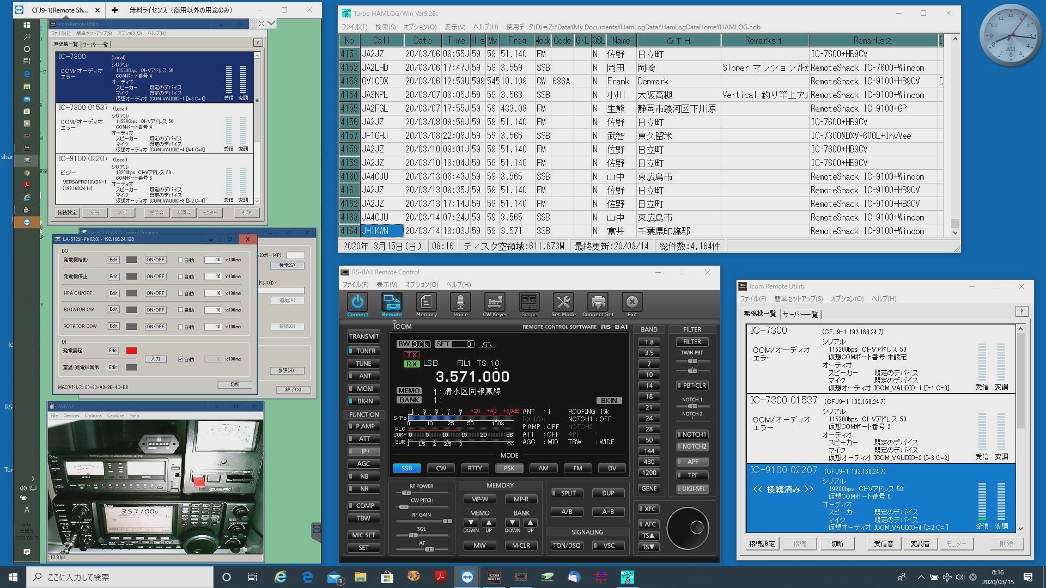The image size is (1046, 588).
Task: Toggle the BK-IN function button
Action: pyautogui.click(x=364, y=401)
